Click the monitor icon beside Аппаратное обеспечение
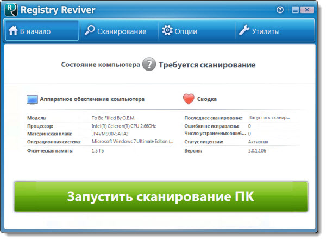The image size is (326, 241). click(32, 100)
